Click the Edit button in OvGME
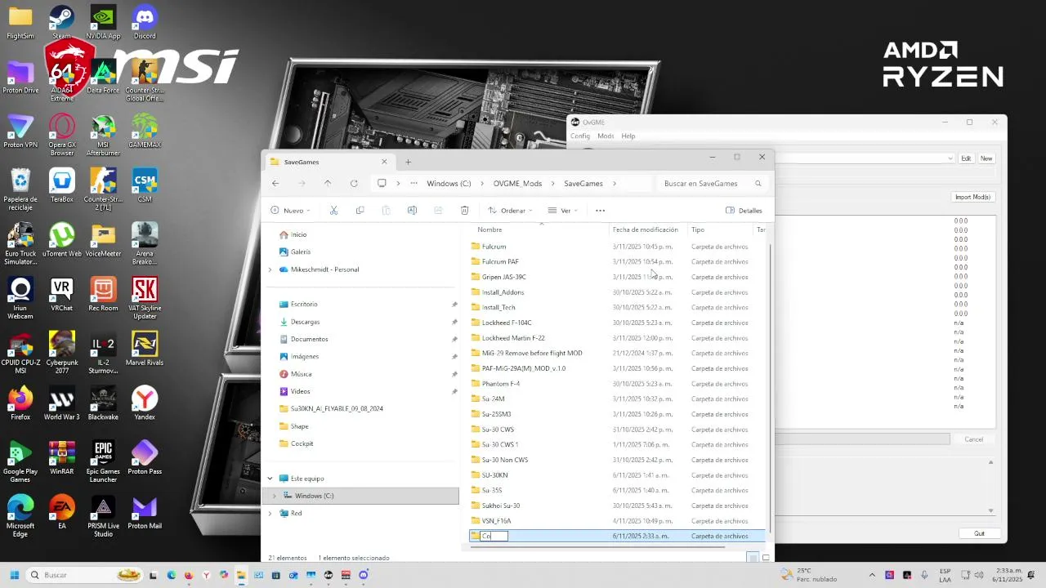 point(966,158)
